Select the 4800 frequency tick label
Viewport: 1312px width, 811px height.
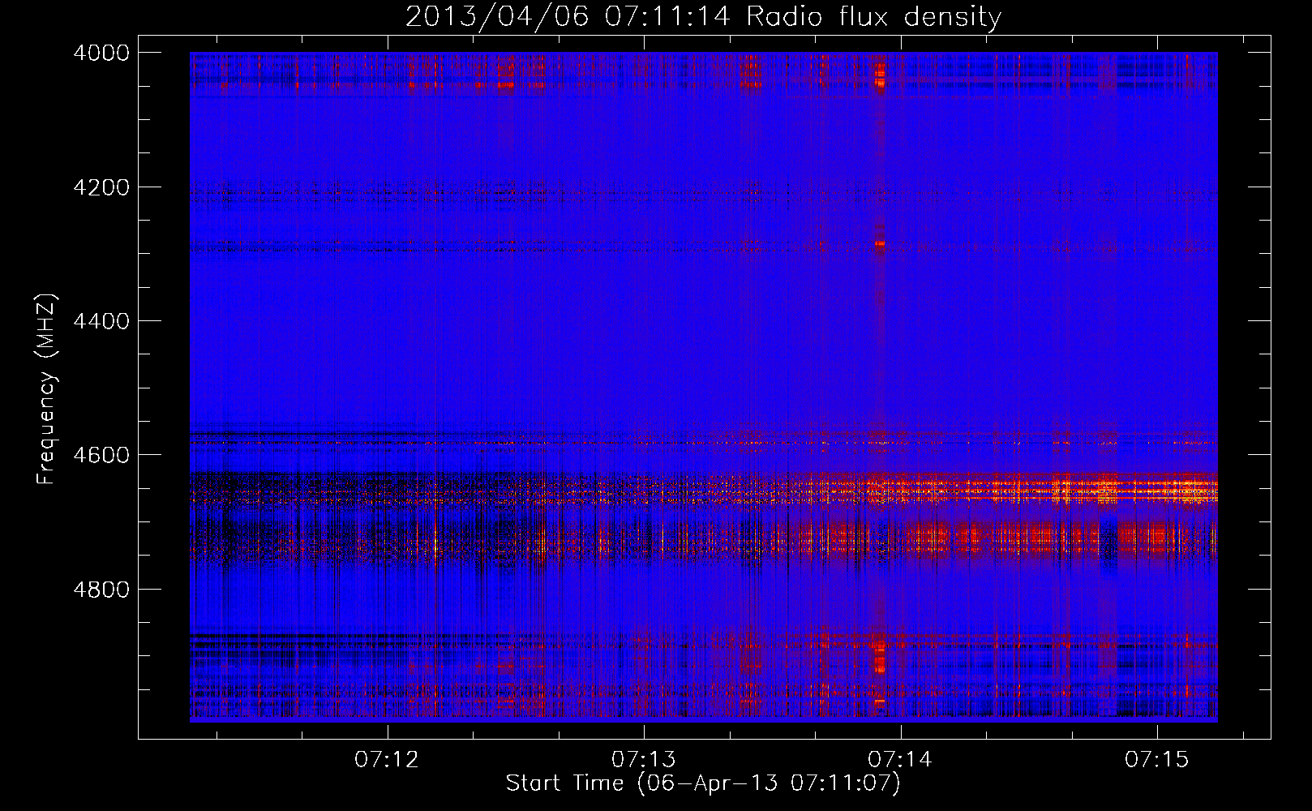101,590
